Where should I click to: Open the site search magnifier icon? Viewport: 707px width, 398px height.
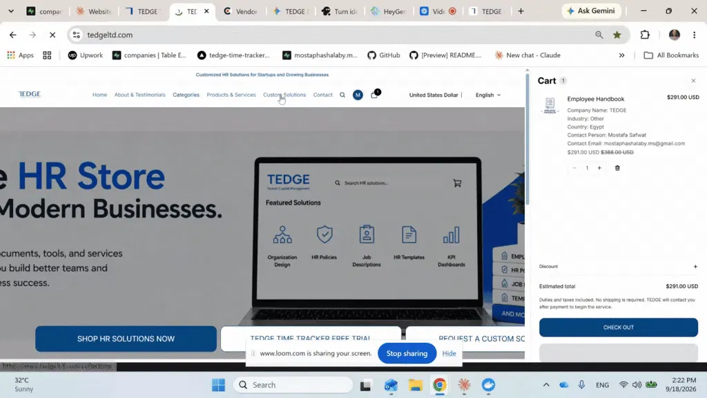pos(342,95)
